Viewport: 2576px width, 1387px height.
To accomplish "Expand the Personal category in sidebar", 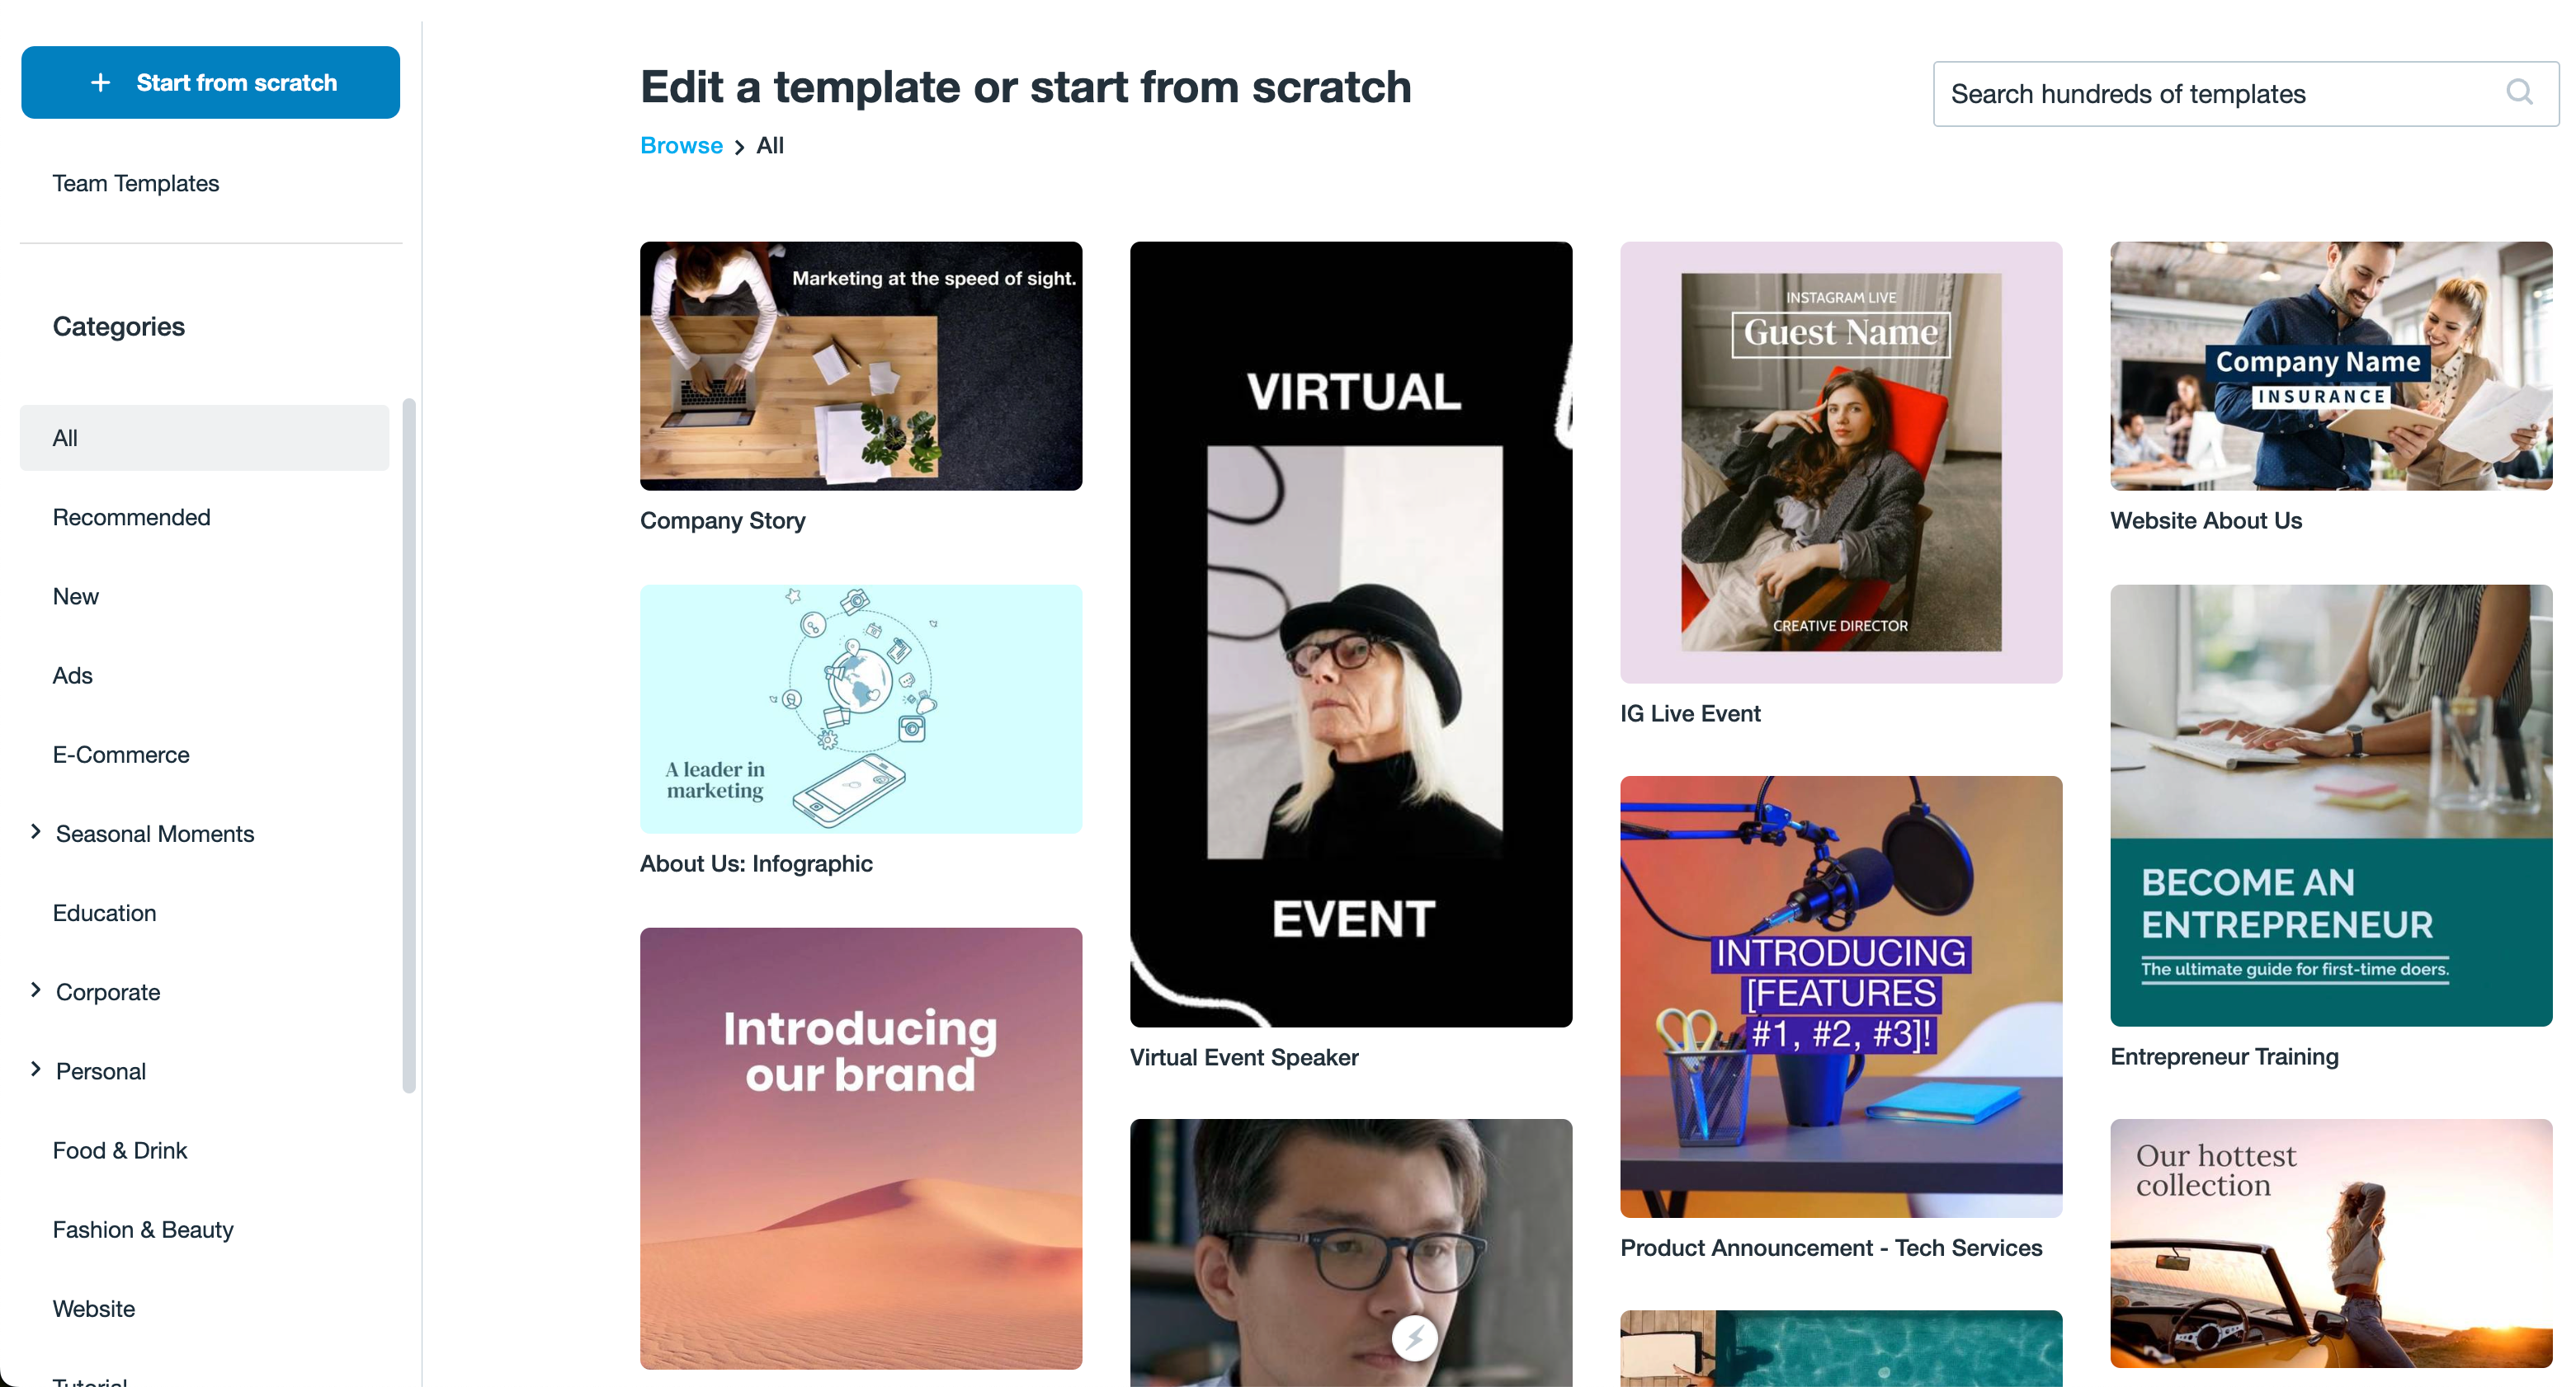I will coord(34,1071).
